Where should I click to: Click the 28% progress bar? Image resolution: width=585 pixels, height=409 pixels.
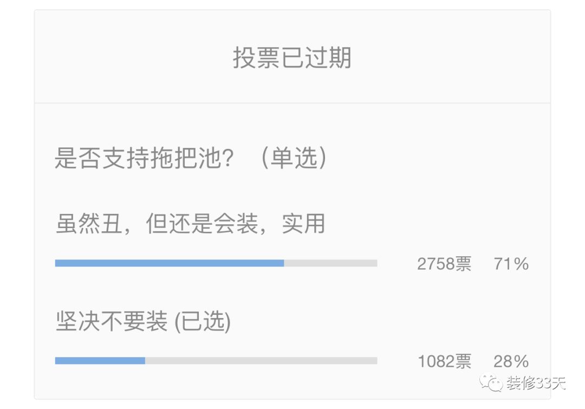click(216, 360)
